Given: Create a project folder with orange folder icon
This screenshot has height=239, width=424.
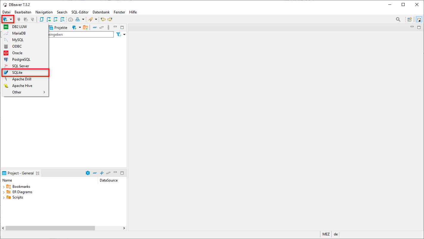Looking at the screenshot, I should click(x=86, y=27).
